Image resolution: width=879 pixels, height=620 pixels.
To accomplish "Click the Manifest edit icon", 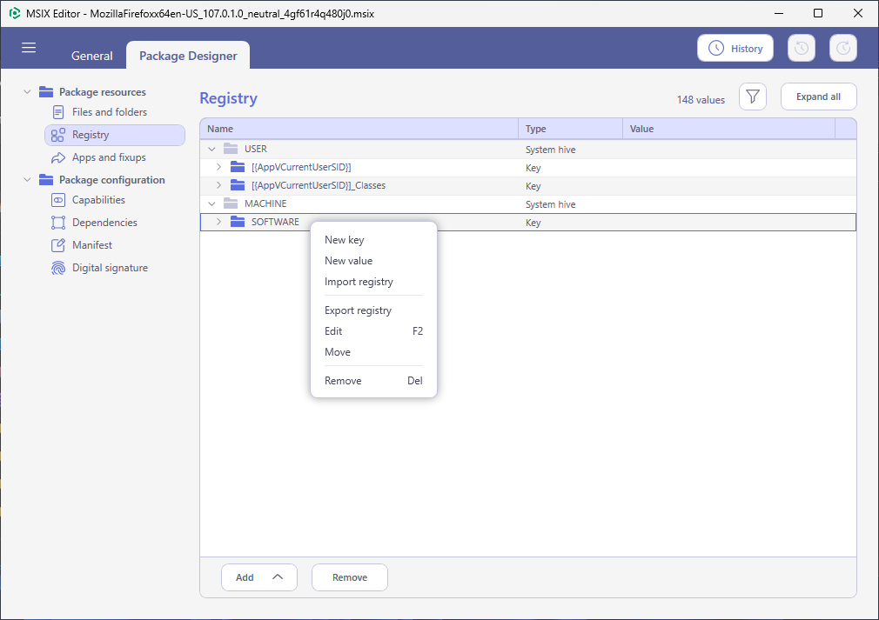I will (x=58, y=245).
